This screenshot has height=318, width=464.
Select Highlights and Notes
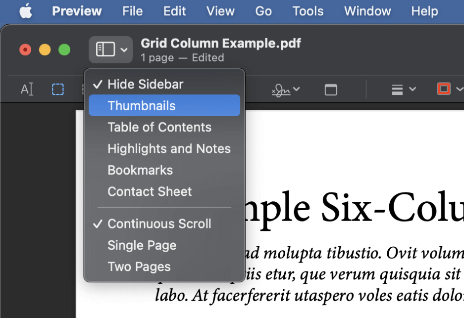coord(169,148)
